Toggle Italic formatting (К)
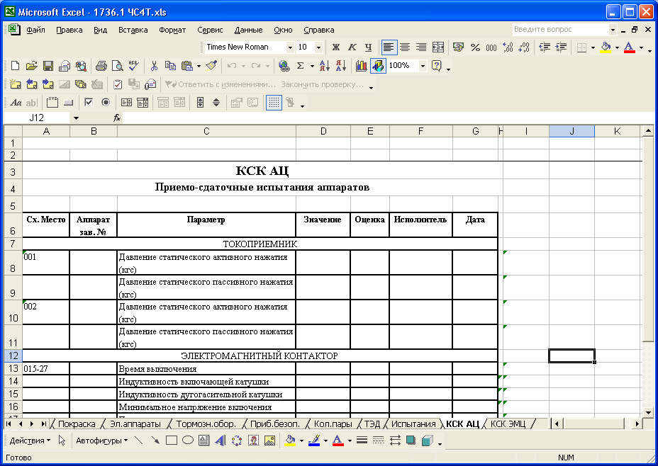The width and height of the screenshot is (658, 466). [x=352, y=47]
